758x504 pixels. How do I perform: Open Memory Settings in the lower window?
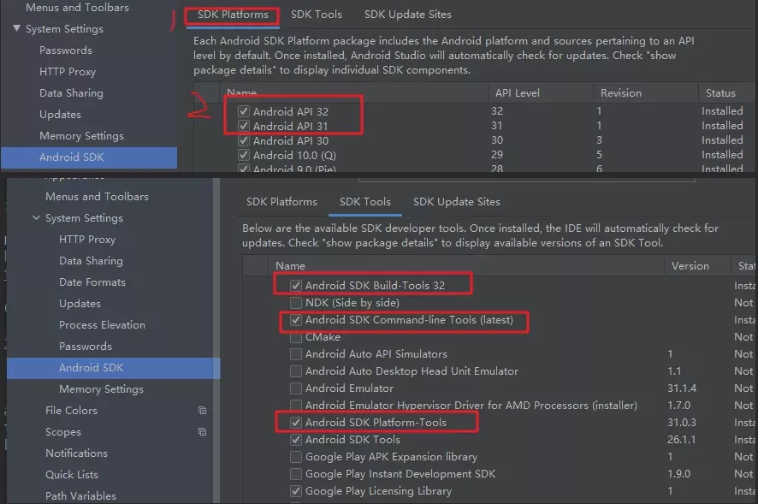tap(101, 388)
